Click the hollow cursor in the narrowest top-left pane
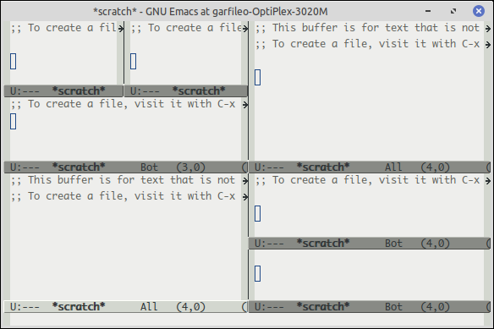The height and width of the screenshot is (329, 494). pyautogui.click(x=13, y=61)
